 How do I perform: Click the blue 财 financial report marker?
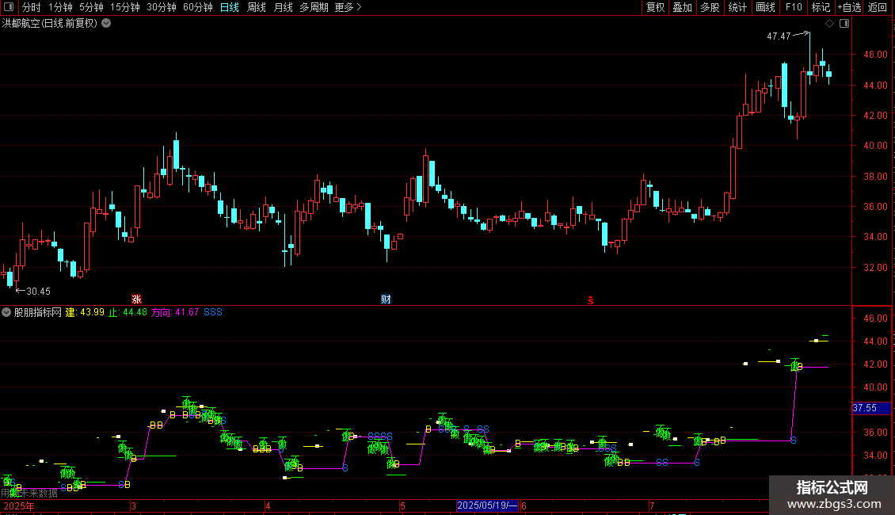coord(386,299)
